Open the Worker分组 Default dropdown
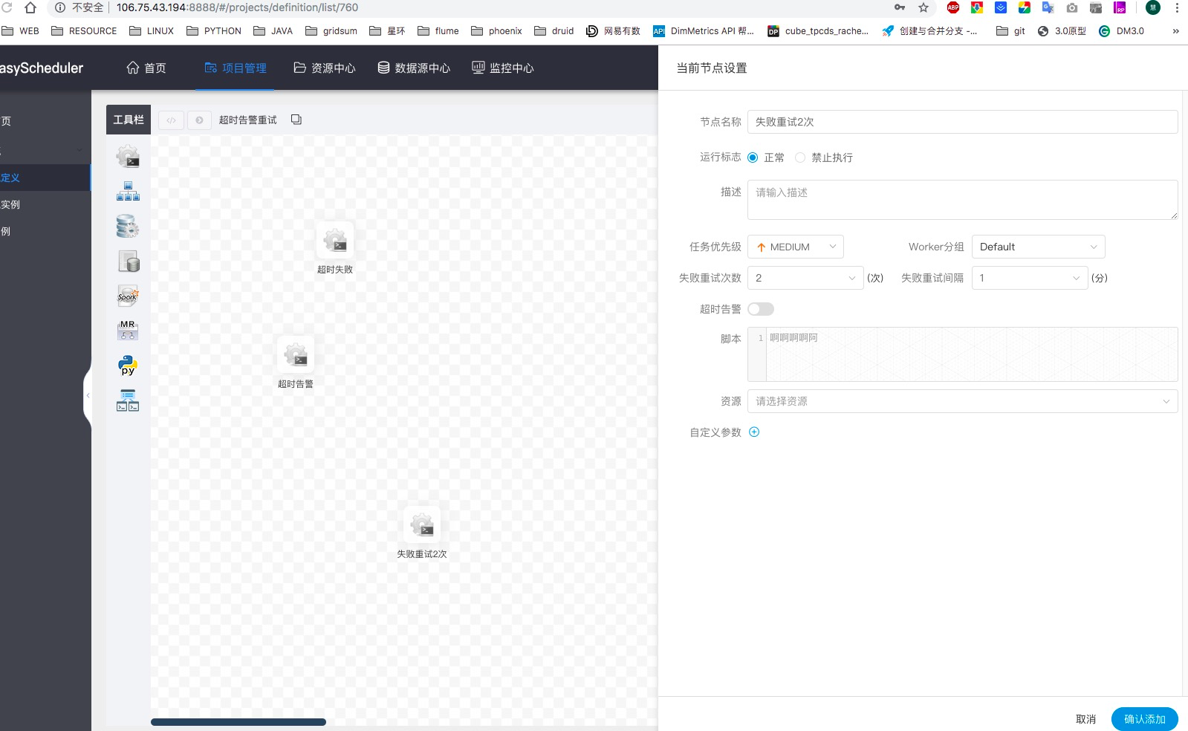 tap(1039, 247)
